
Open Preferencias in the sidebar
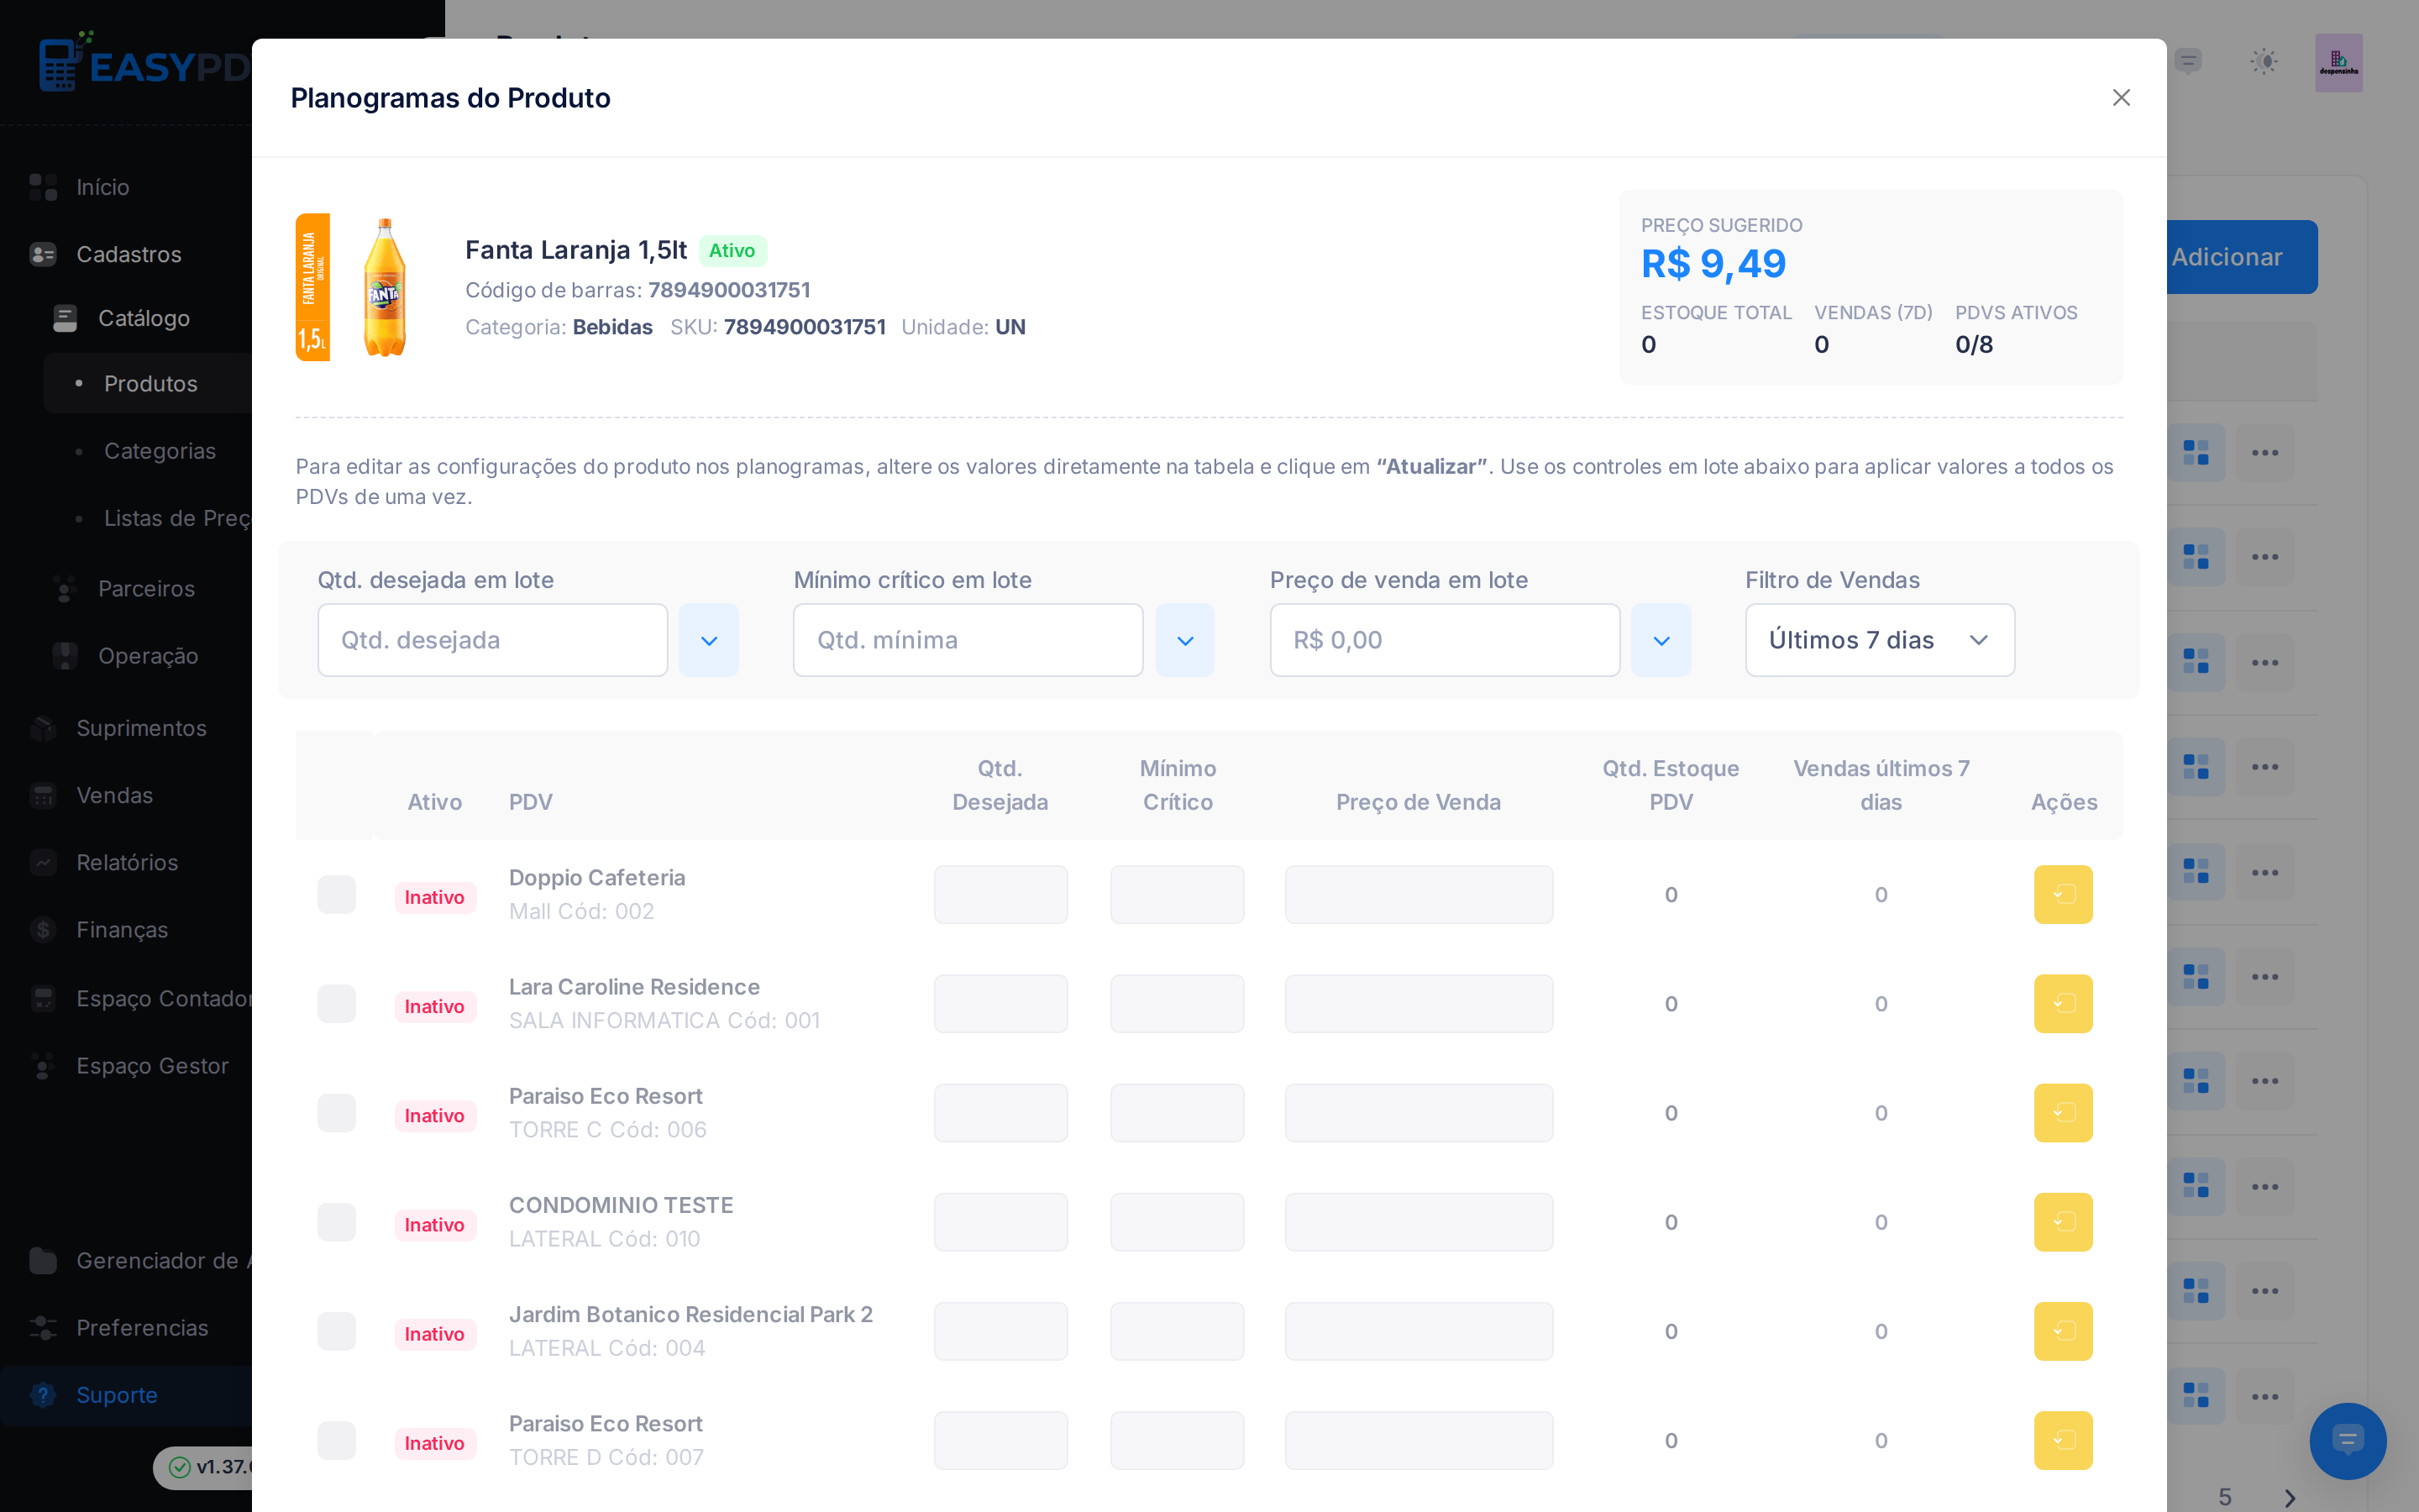(142, 1328)
